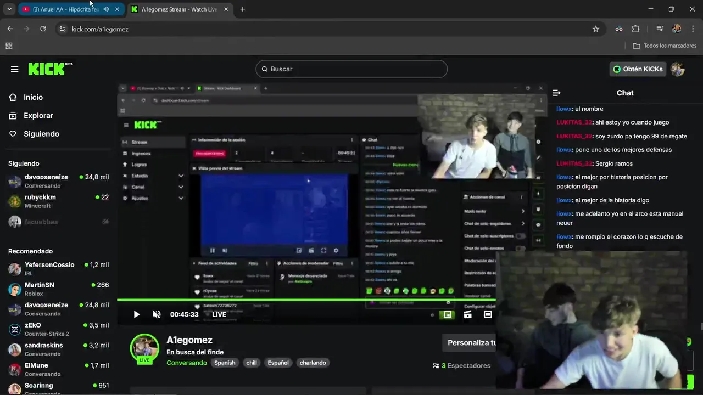This screenshot has height=395, width=703.
Task: Click the Personaliza button
Action: [469, 343]
